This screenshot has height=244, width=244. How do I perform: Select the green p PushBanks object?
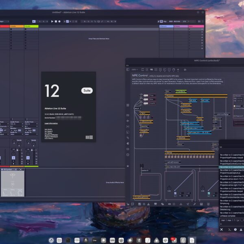[x=181, y=91]
